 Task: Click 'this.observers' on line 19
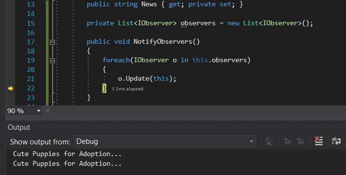click(219, 60)
